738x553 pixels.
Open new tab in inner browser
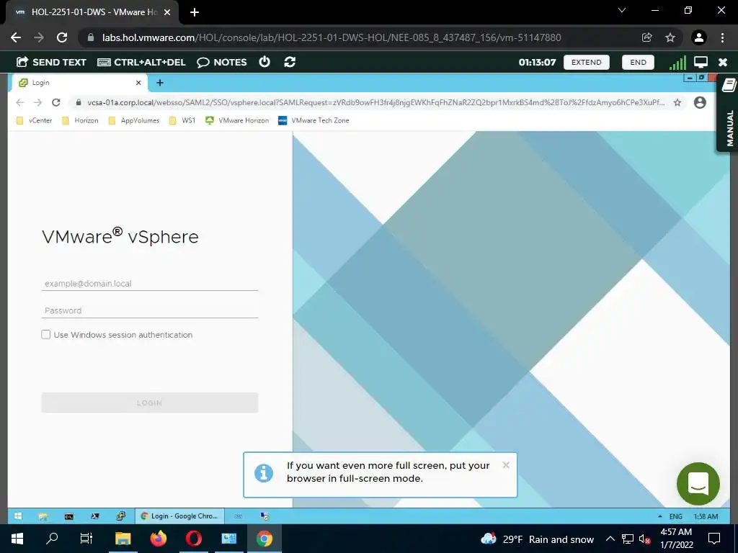160,83
